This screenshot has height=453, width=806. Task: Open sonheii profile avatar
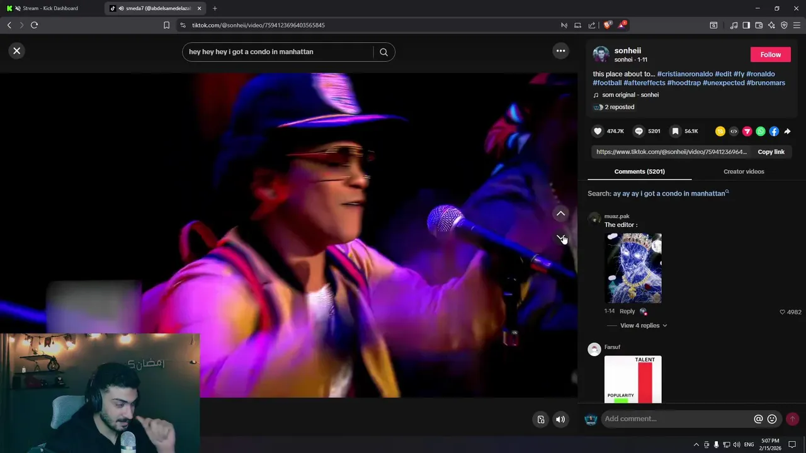coord(601,54)
